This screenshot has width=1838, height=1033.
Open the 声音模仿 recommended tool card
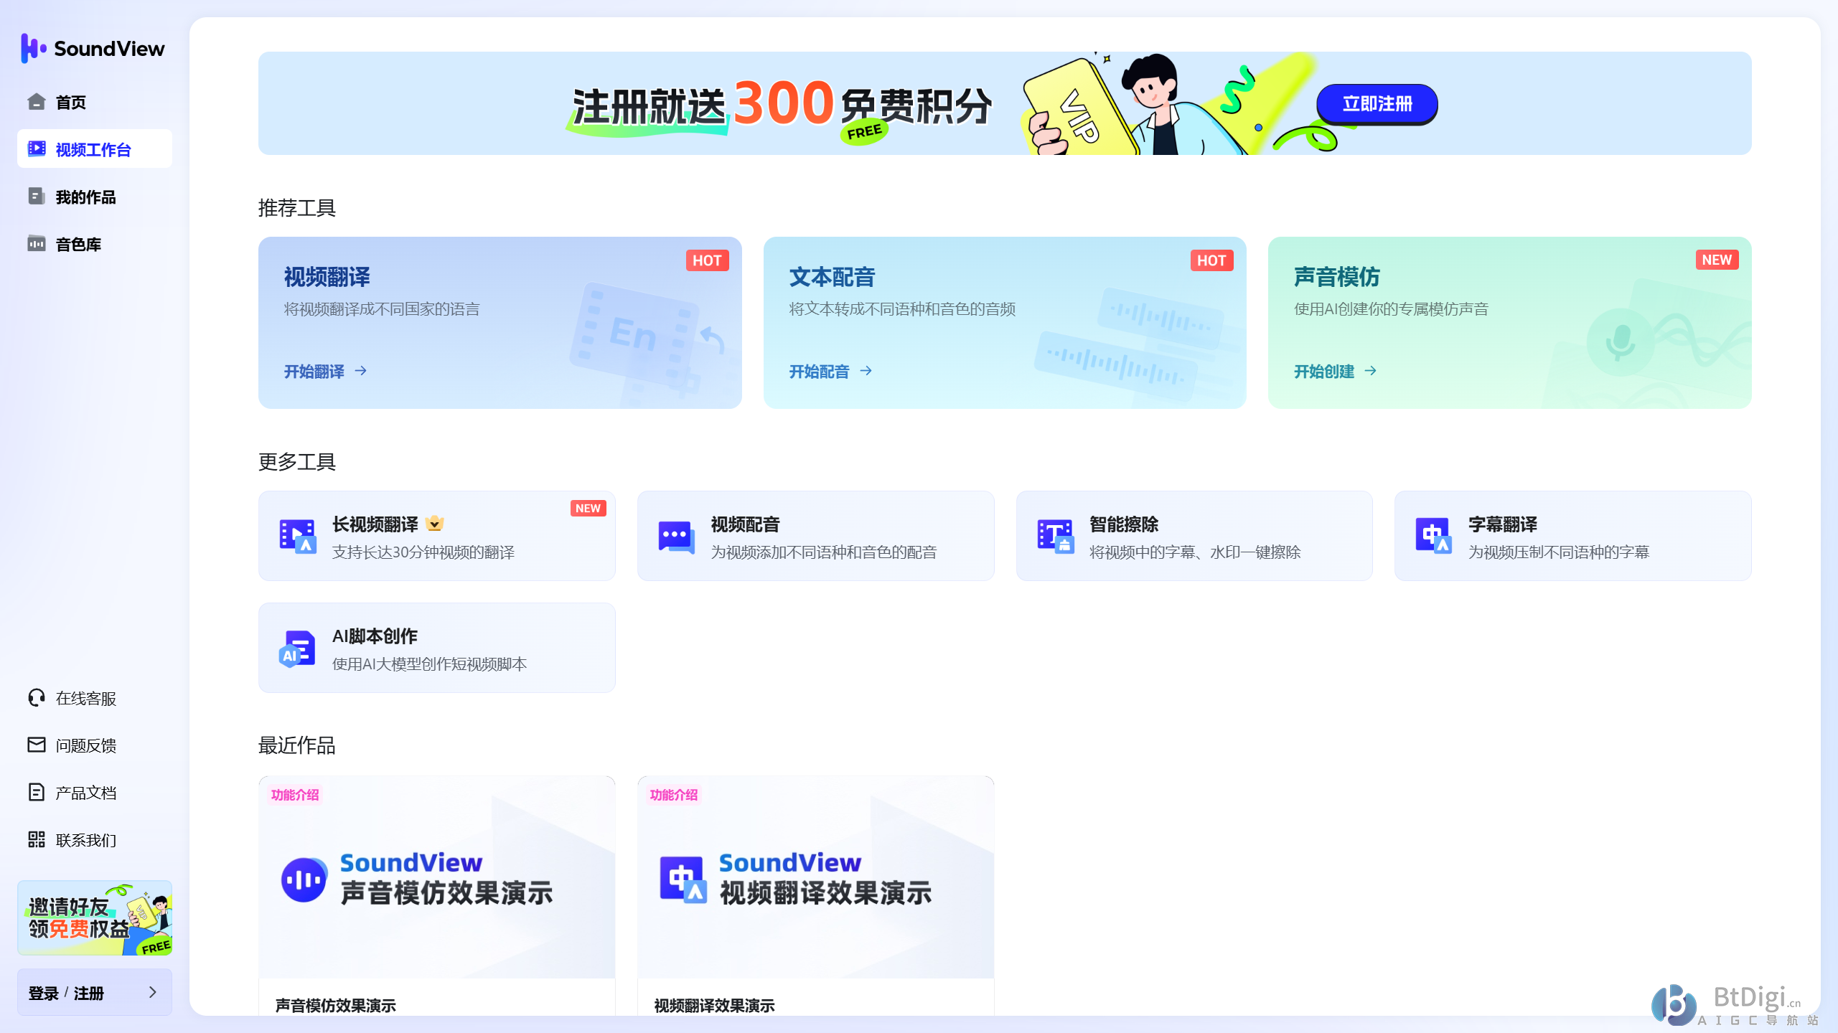click(1510, 323)
